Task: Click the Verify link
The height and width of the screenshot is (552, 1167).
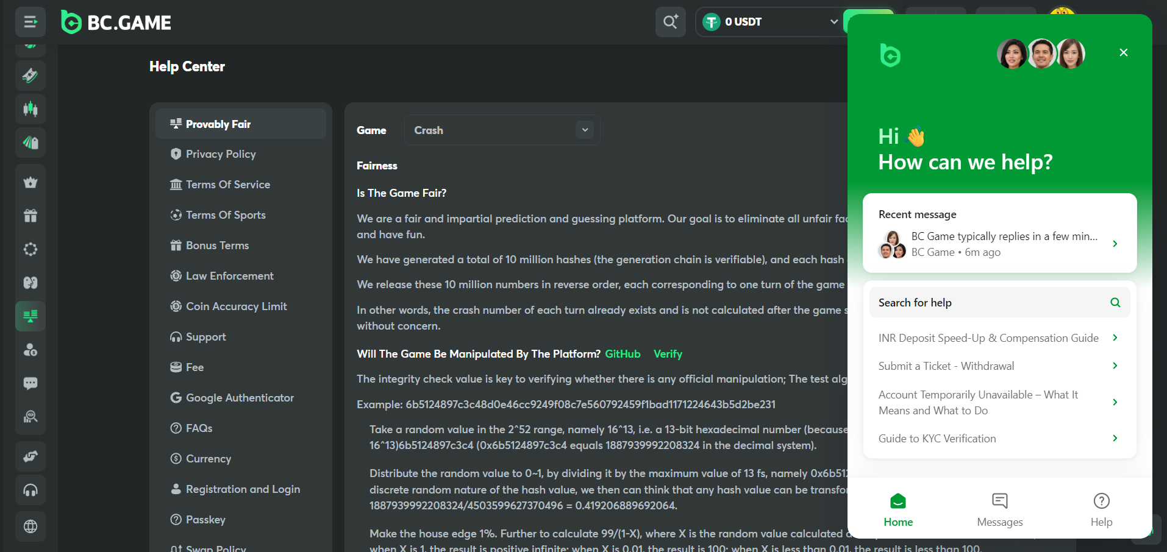Action: click(668, 354)
